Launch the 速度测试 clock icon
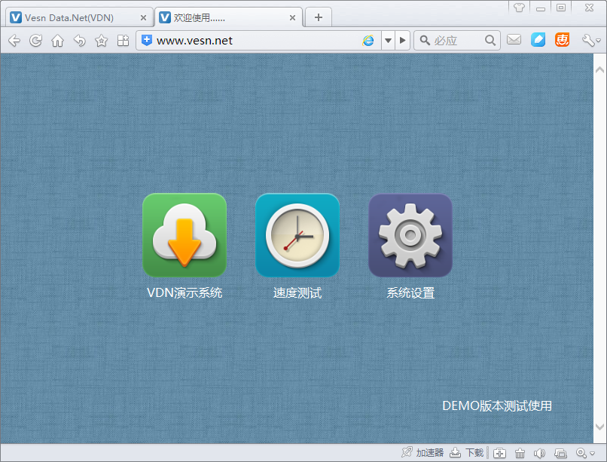 tap(297, 235)
